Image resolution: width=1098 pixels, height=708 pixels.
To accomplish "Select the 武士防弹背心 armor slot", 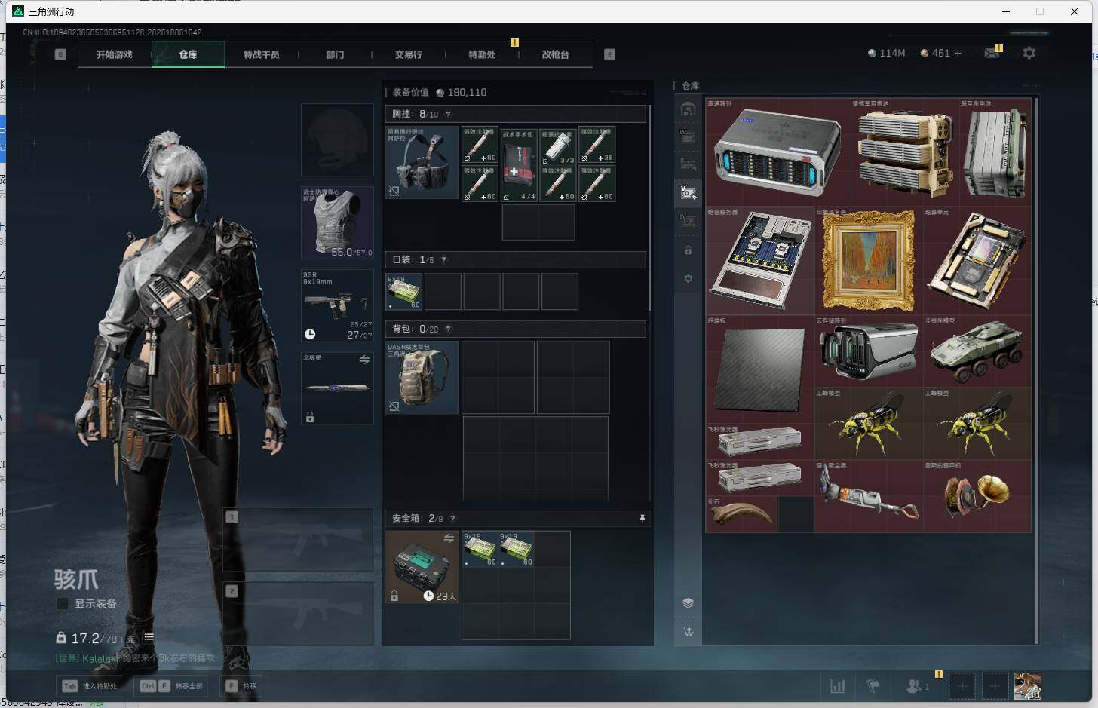I will [x=337, y=223].
